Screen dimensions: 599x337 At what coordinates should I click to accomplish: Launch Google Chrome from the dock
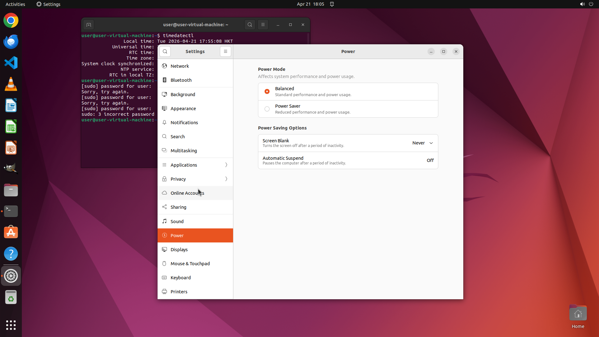tap(11, 21)
